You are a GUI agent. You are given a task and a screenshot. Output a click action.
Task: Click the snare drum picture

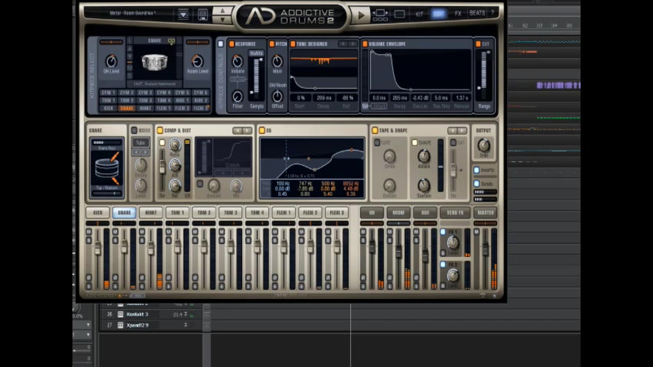coord(154,63)
